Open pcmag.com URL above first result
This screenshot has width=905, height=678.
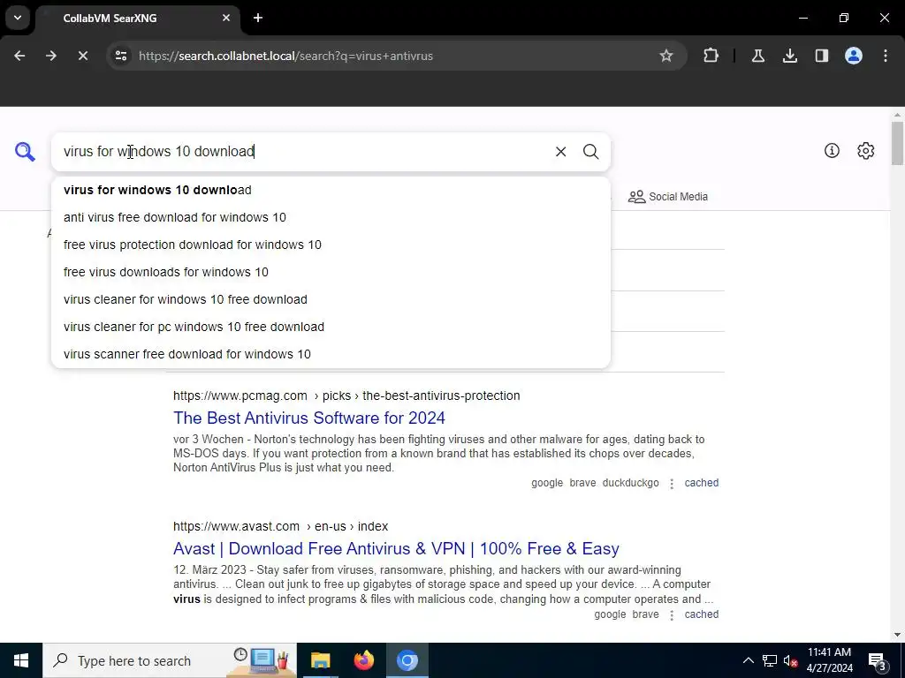346,395
